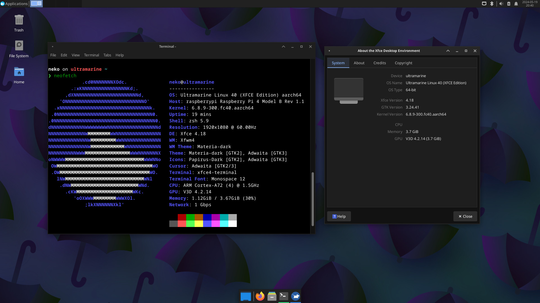Screen dimensions: 540x303
Task: Launch Firefox from the dock
Action: pyautogui.click(x=260, y=296)
